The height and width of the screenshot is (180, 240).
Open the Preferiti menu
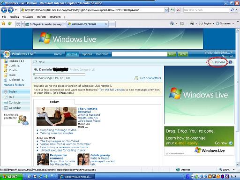click(41, 17)
